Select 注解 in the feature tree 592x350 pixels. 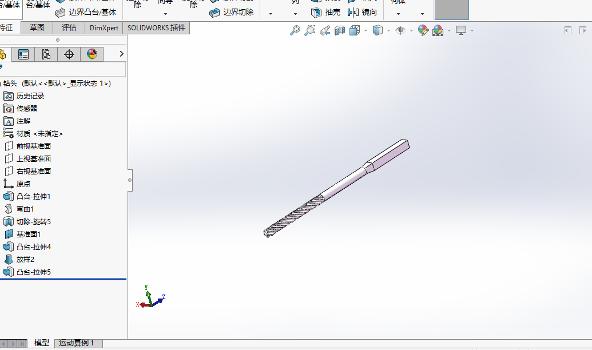[17, 121]
